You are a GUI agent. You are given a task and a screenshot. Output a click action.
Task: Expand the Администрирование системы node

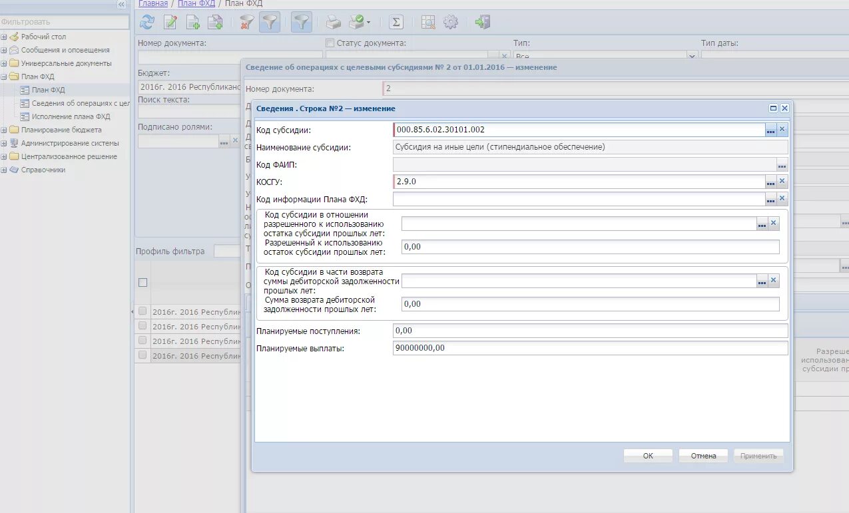(4, 143)
